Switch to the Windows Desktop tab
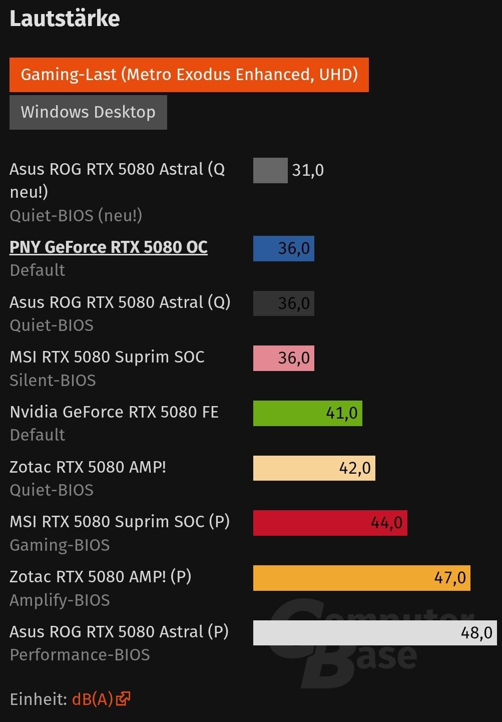 click(x=88, y=112)
